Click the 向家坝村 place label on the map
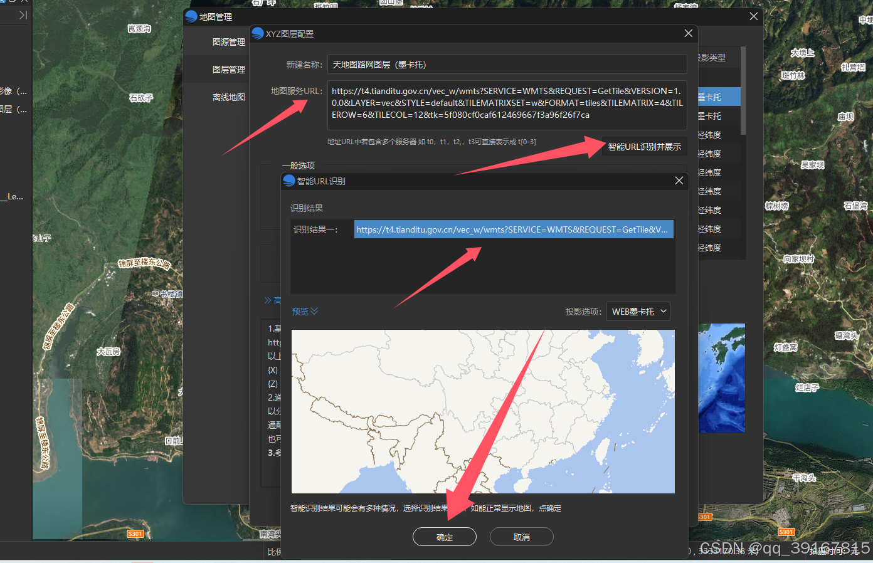The height and width of the screenshot is (563, 873). pyautogui.click(x=799, y=259)
